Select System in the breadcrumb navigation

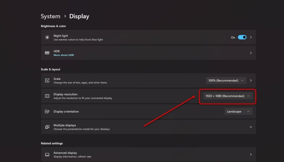pos(50,16)
